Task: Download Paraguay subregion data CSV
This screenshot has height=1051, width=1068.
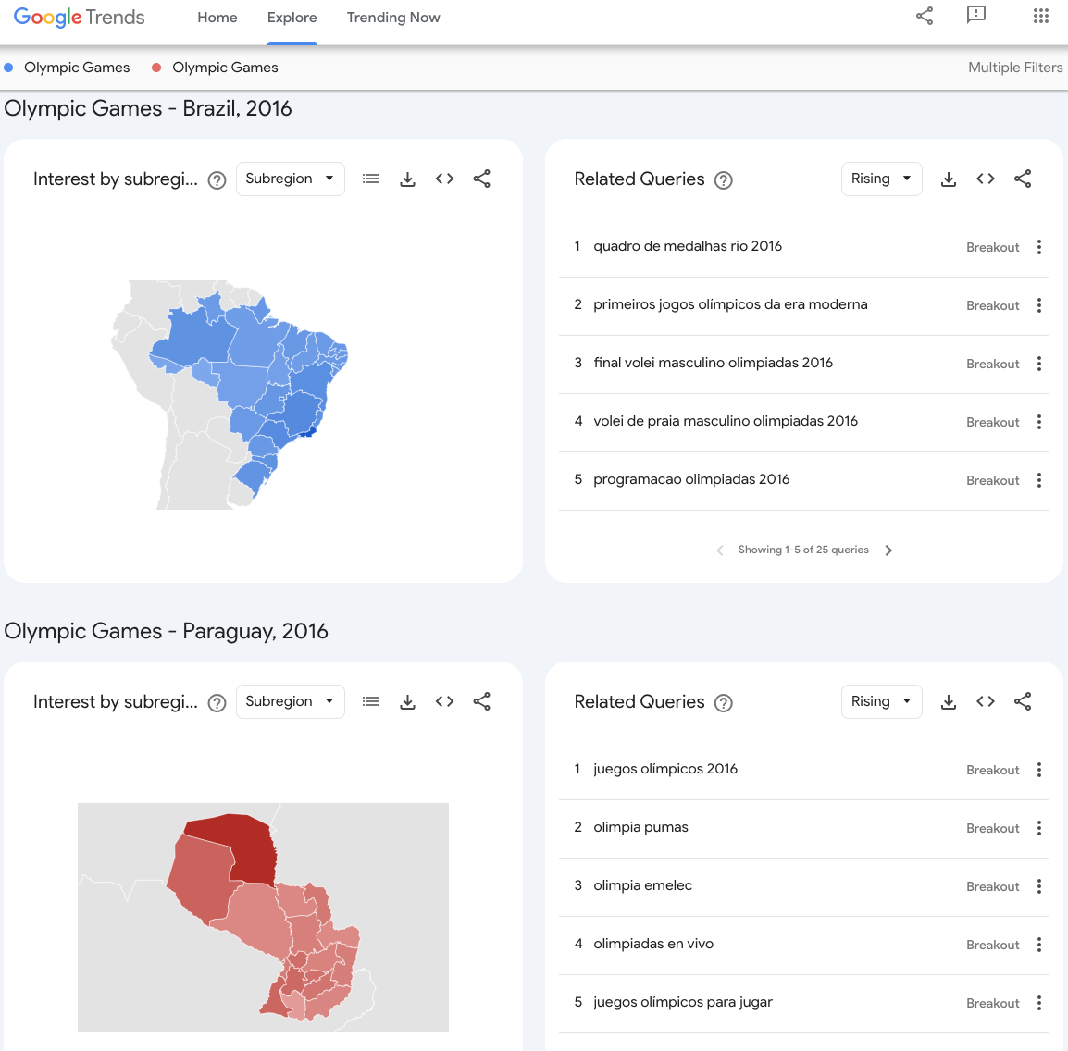Action: coord(407,702)
